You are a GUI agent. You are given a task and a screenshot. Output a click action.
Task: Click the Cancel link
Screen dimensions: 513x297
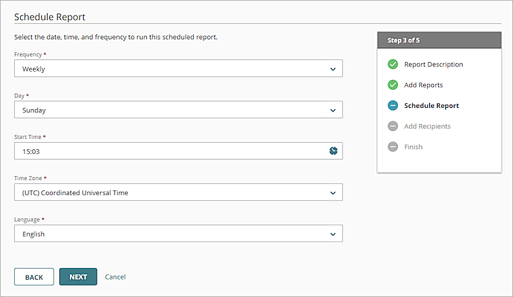(x=115, y=277)
